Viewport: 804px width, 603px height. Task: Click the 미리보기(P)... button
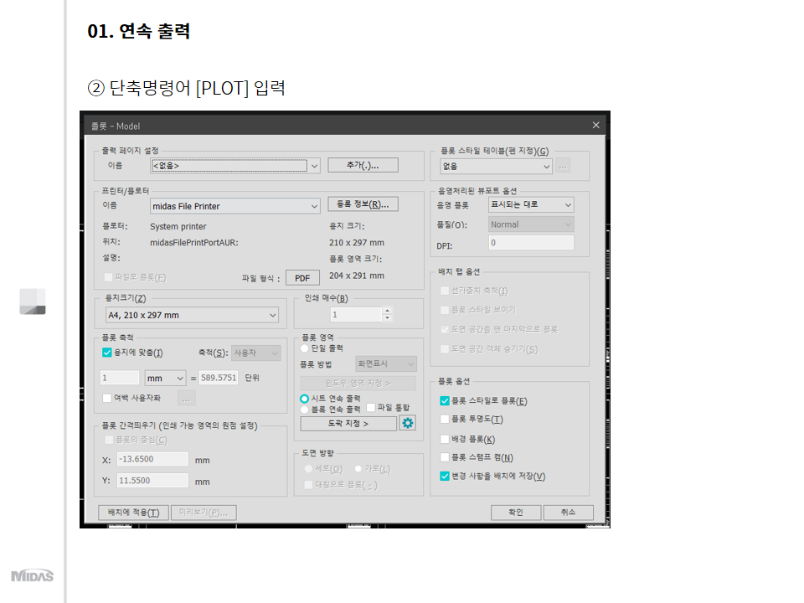coord(204,513)
